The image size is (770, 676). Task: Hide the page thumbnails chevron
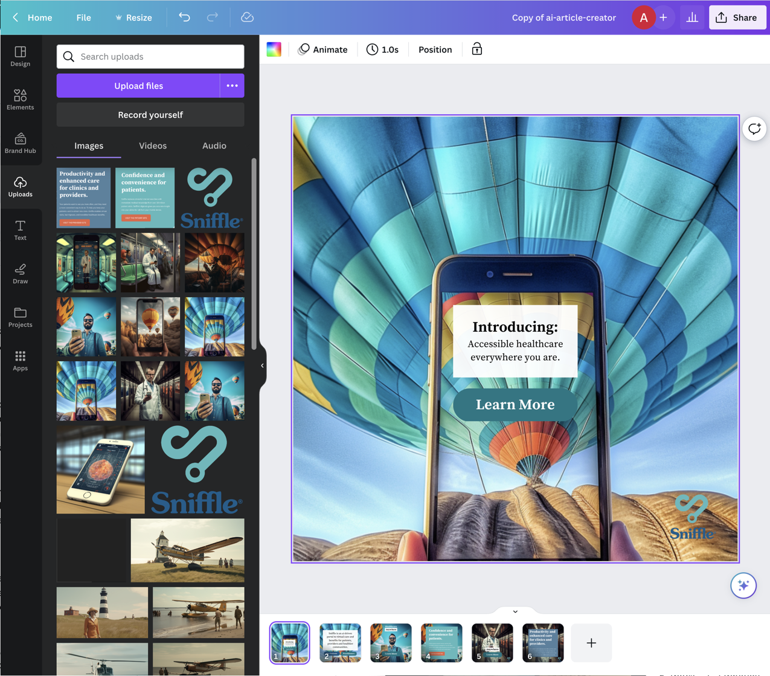point(515,611)
